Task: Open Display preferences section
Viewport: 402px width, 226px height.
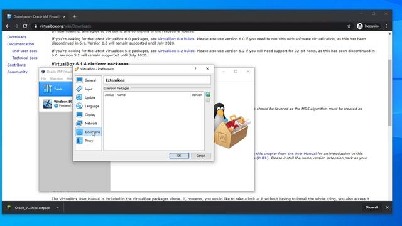Action: 89,115
